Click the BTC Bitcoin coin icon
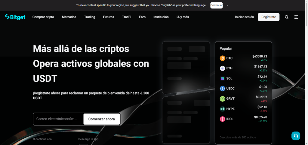Viewport: 308px width, 145px height. pos(222,58)
